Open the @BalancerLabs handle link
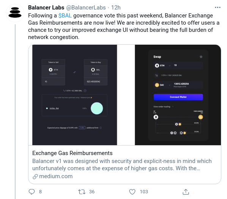Image resolution: width=227 pixels, height=199 pixels. [x=86, y=8]
